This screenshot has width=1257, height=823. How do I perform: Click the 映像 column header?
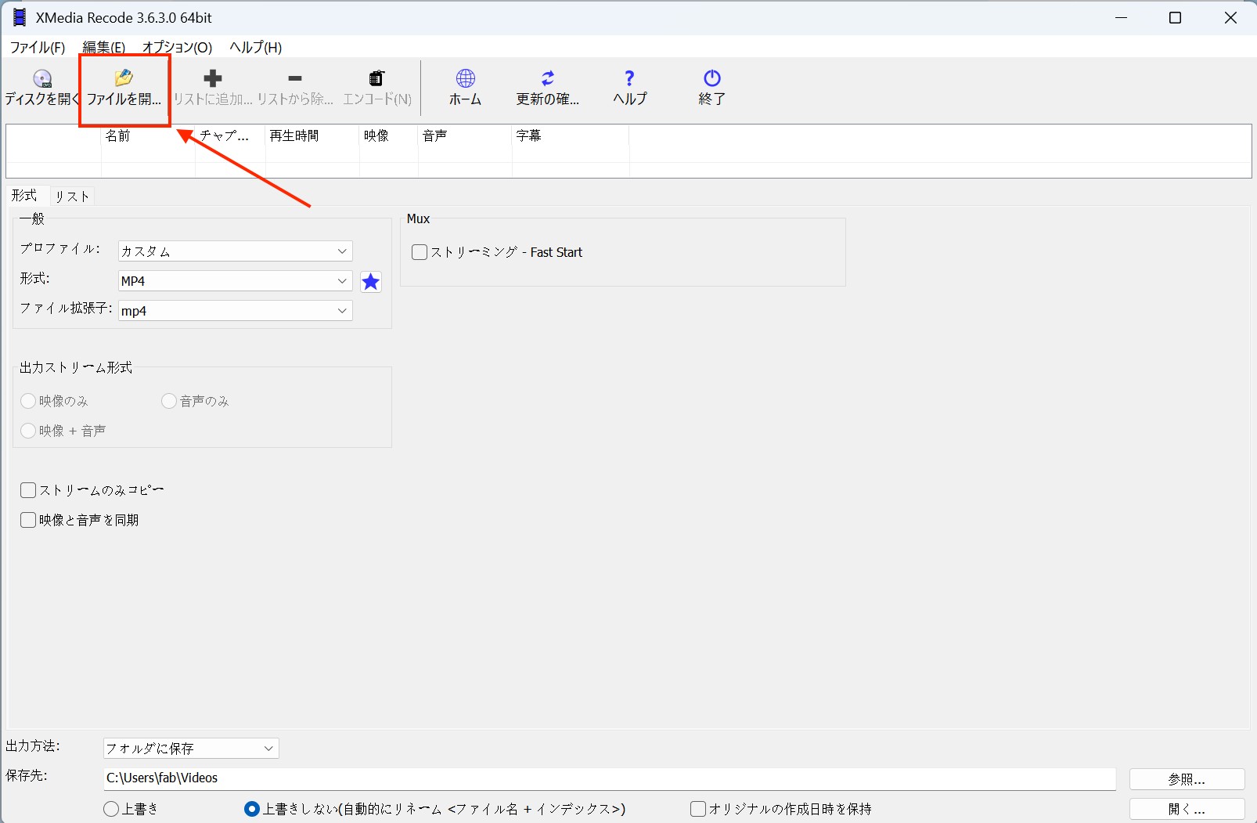388,135
